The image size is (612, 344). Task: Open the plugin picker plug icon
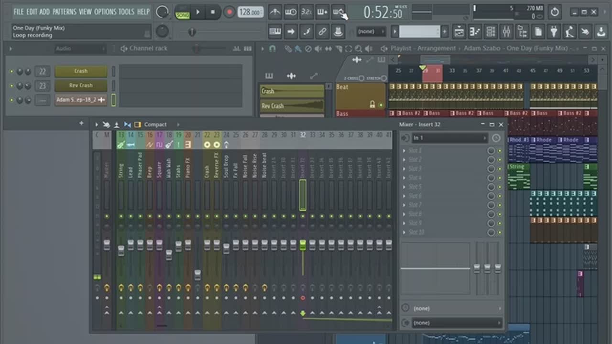click(554, 32)
